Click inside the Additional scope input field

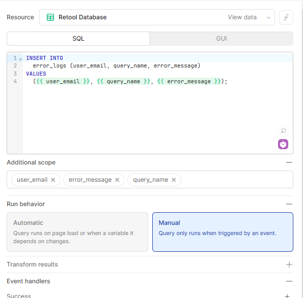237,180
